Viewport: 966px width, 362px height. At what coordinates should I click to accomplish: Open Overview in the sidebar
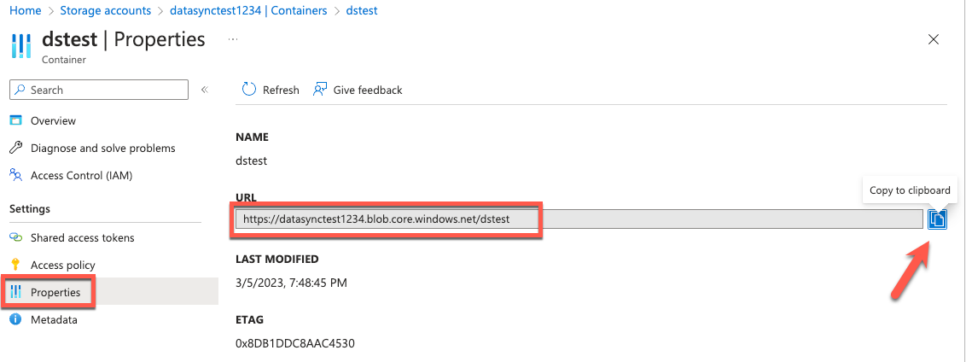pos(53,121)
